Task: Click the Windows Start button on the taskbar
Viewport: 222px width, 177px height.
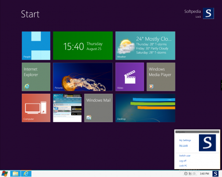Action: point(5,174)
